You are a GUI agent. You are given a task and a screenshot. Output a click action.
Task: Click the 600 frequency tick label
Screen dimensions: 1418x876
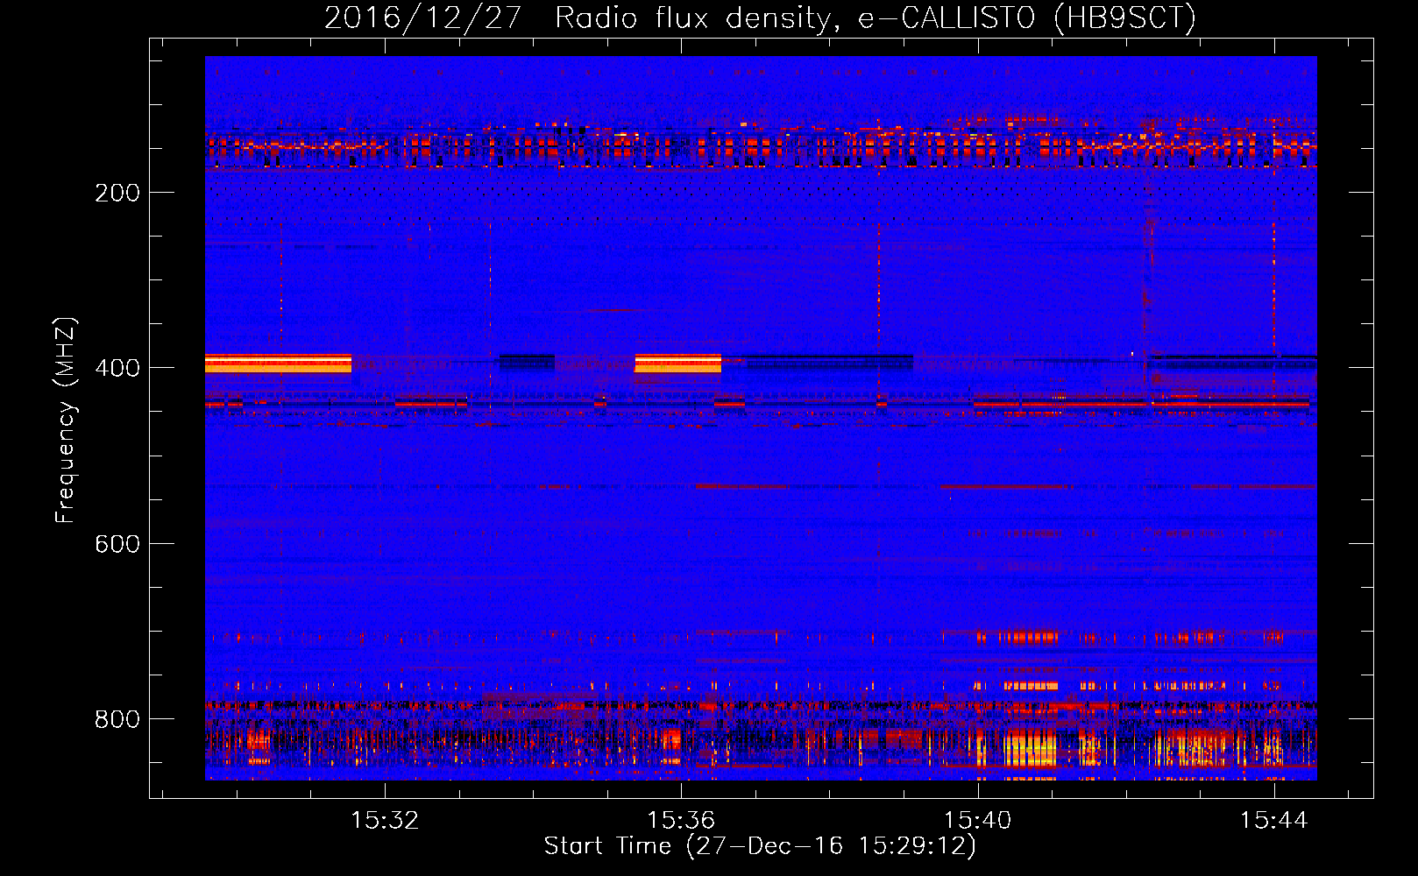pos(117,544)
